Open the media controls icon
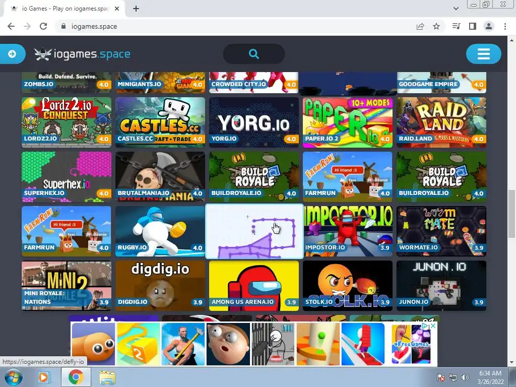The image size is (516, 387). (x=456, y=26)
